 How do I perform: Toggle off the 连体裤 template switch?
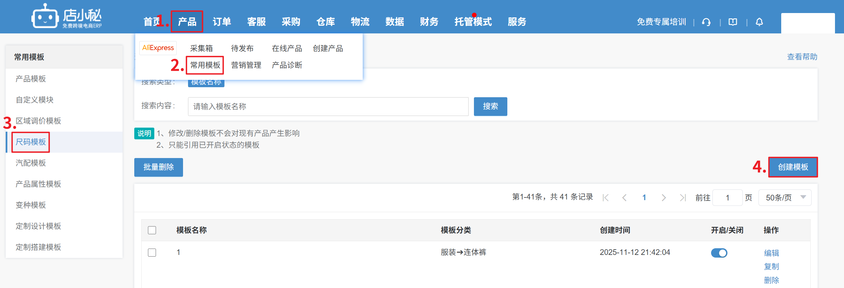coord(719,253)
